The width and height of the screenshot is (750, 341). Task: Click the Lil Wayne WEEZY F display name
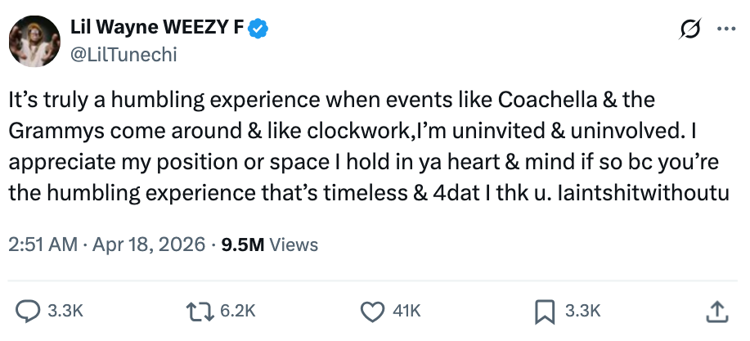point(157,29)
